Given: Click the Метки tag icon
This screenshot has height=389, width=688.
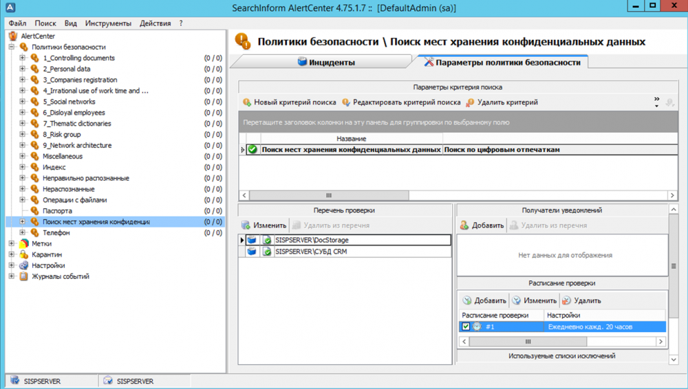Looking at the screenshot, I should (x=23, y=243).
